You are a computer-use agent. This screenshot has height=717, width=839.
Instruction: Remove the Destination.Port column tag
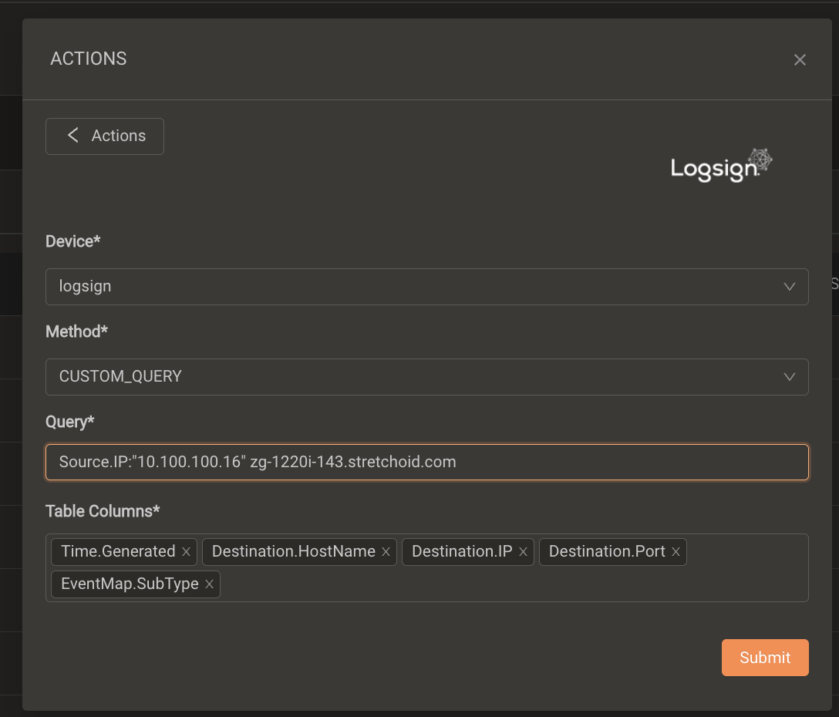[x=676, y=551]
